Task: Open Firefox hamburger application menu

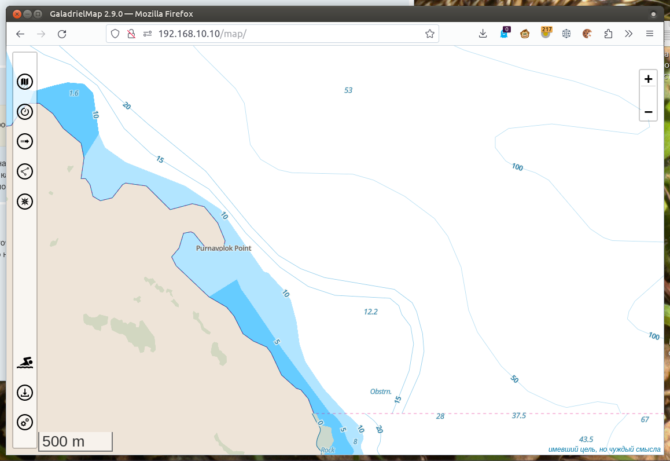Action: pyautogui.click(x=650, y=34)
